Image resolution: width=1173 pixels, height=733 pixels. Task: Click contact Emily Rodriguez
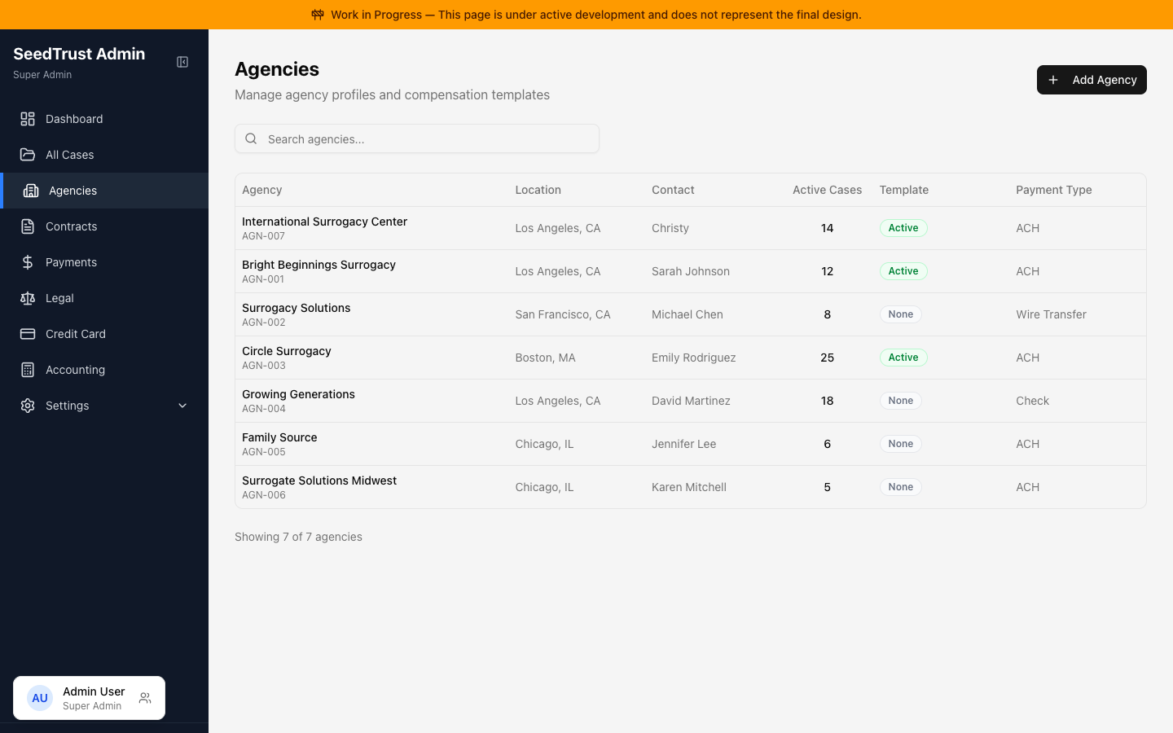tap(694, 358)
